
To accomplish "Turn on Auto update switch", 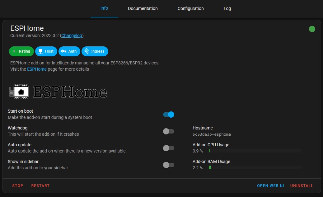I will pyautogui.click(x=169, y=148).
